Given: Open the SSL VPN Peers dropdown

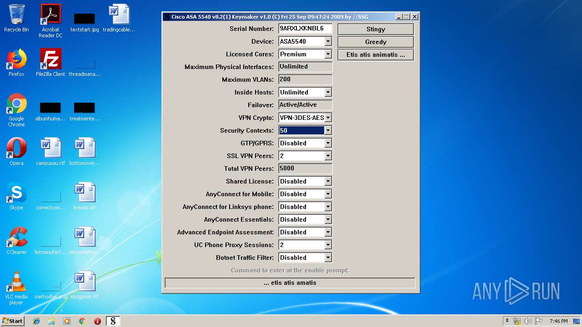Looking at the screenshot, I should (328, 156).
